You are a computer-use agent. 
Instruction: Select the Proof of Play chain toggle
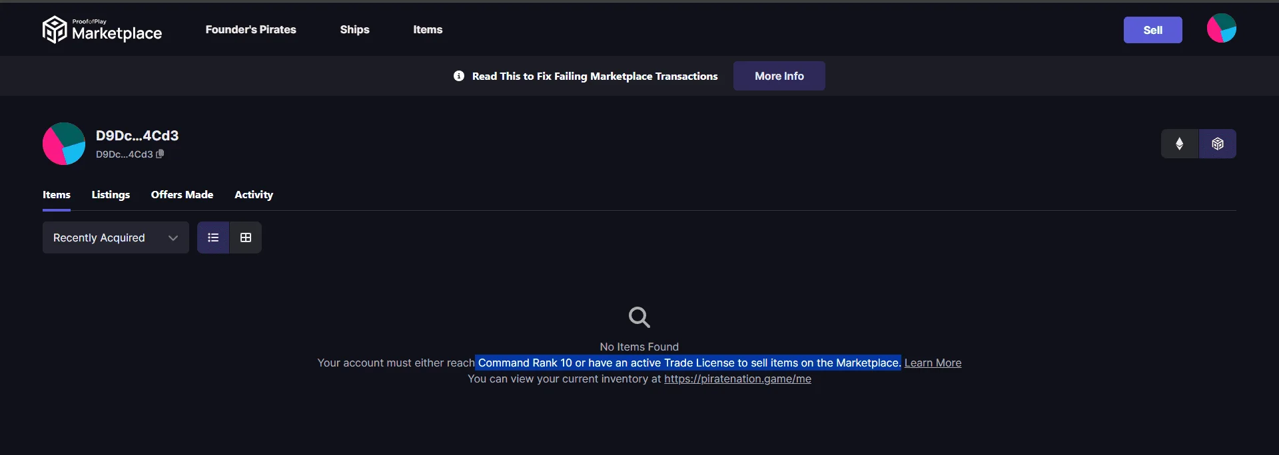tap(1218, 144)
